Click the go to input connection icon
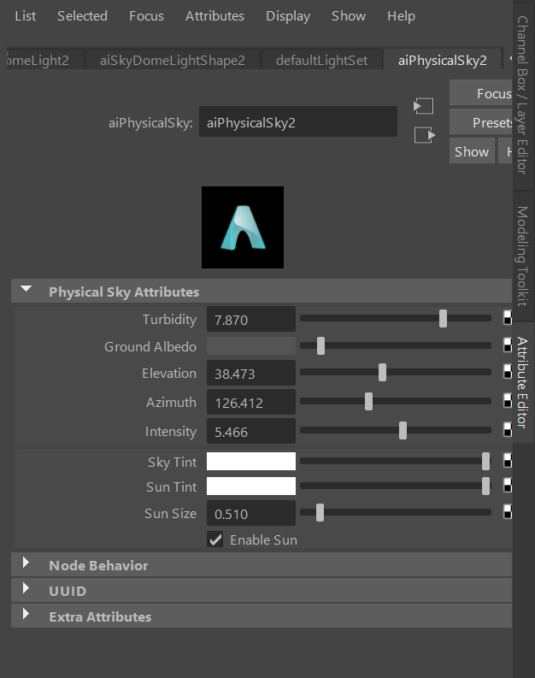535x678 pixels. click(x=423, y=106)
